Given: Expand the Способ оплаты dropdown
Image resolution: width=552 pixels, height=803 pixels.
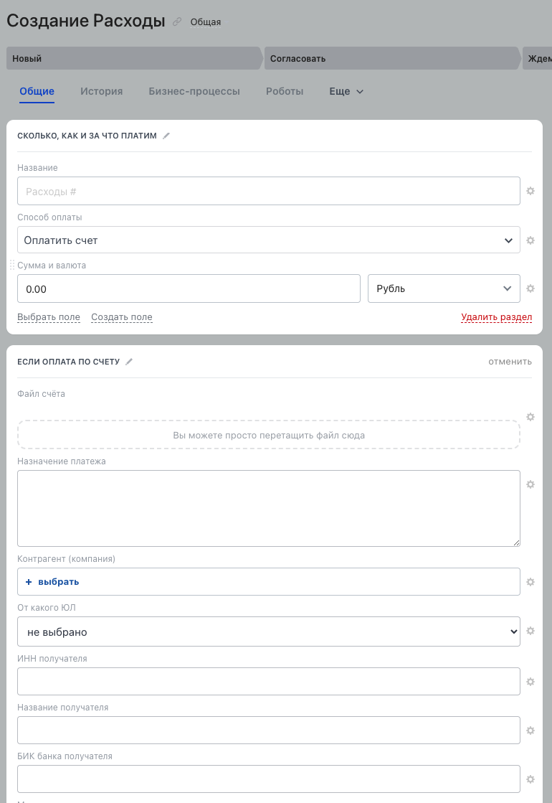Looking at the screenshot, I should click(x=268, y=240).
